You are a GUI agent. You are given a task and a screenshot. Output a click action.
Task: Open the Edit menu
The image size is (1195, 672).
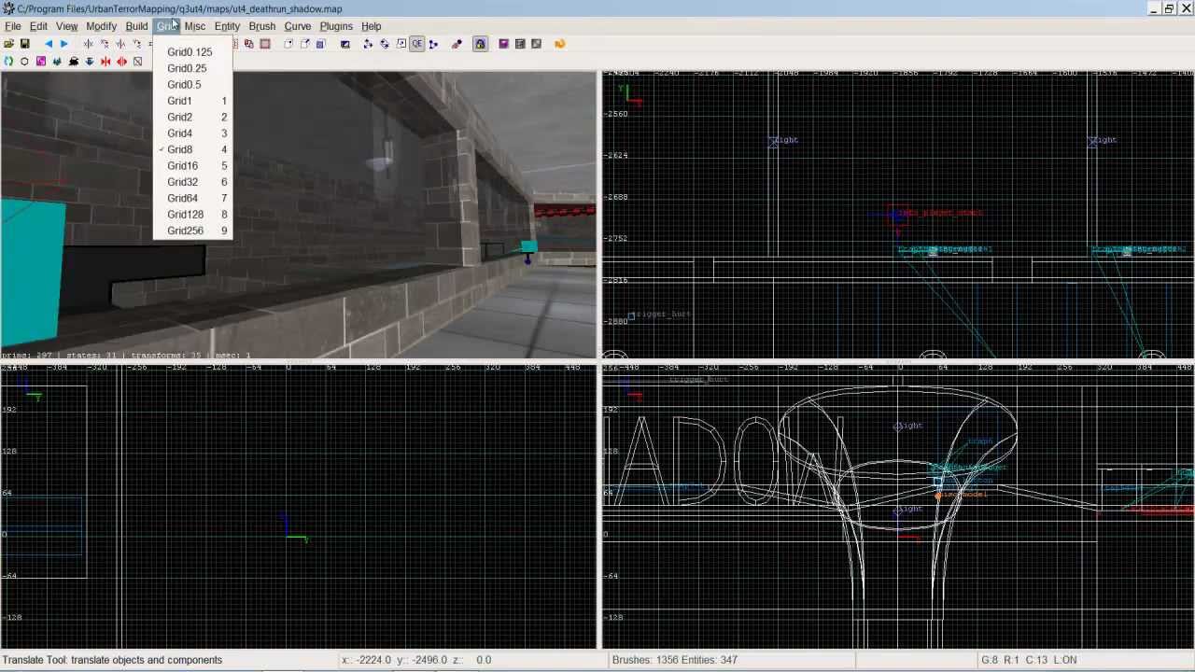[38, 26]
